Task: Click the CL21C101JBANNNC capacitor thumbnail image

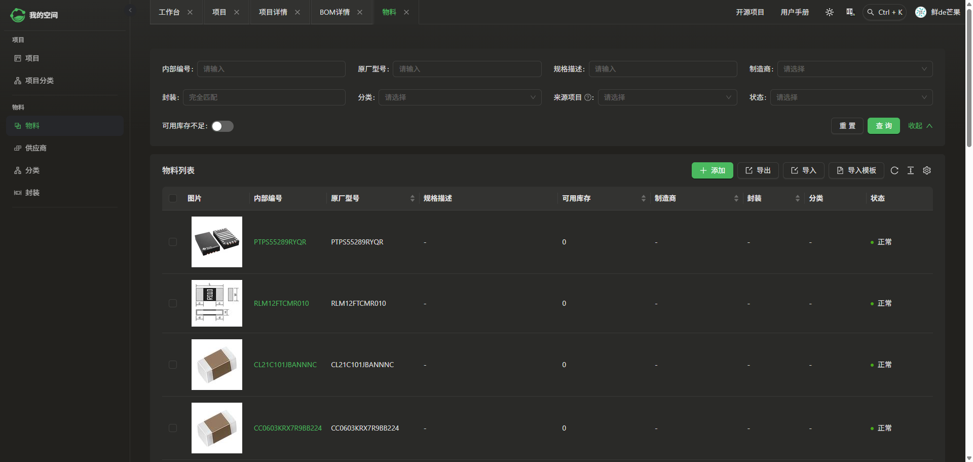Action: (217, 365)
